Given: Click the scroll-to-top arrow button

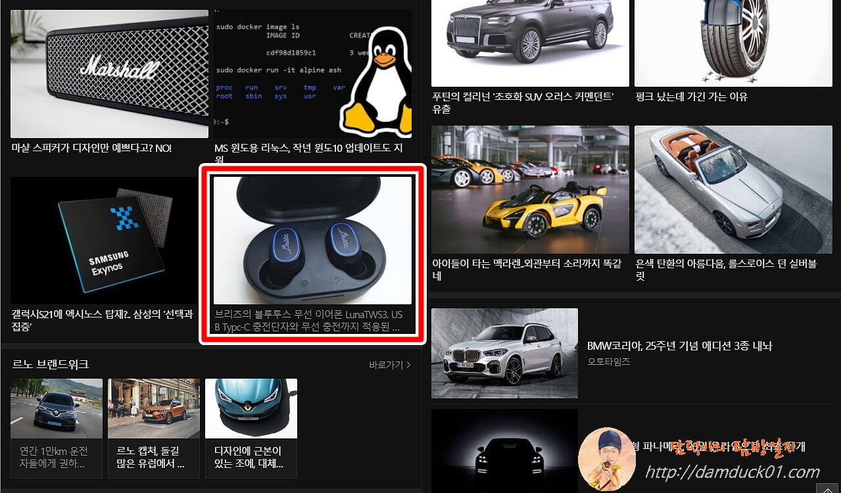Looking at the screenshot, I should click(828, 487).
